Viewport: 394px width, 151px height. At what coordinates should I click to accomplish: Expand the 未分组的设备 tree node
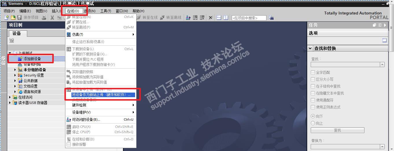tap(15, 70)
